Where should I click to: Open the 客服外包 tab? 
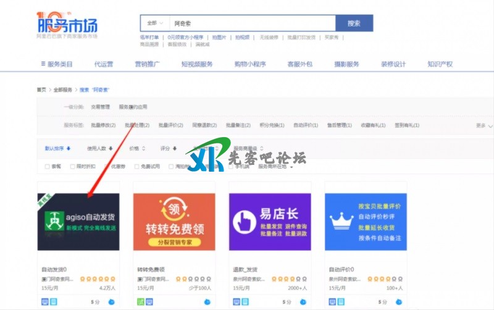(x=300, y=64)
